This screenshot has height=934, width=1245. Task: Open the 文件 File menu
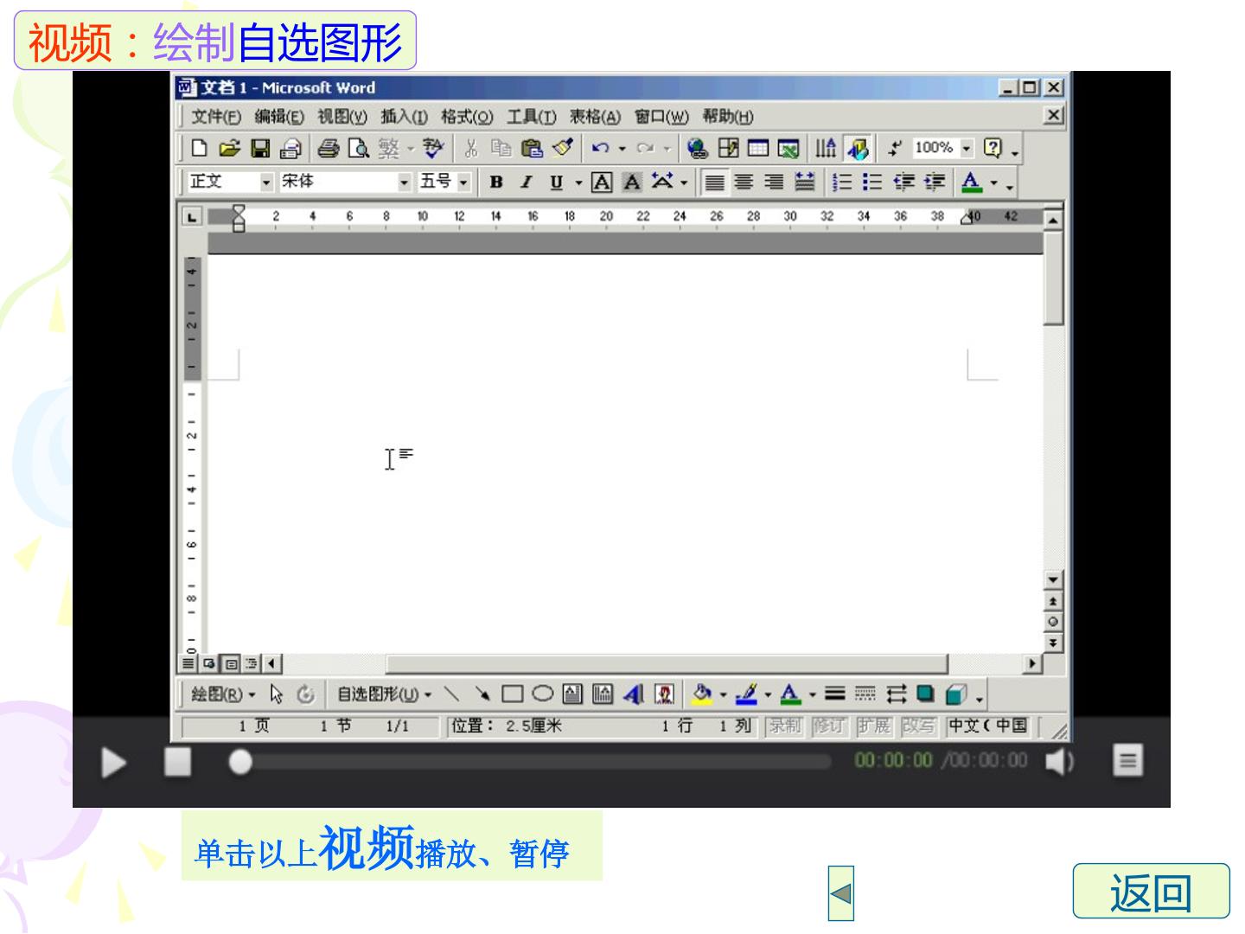pyautogui.click(x=216, y=117)
